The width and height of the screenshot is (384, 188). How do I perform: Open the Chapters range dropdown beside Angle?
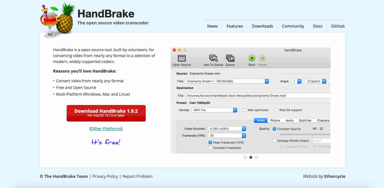point(316,81)
